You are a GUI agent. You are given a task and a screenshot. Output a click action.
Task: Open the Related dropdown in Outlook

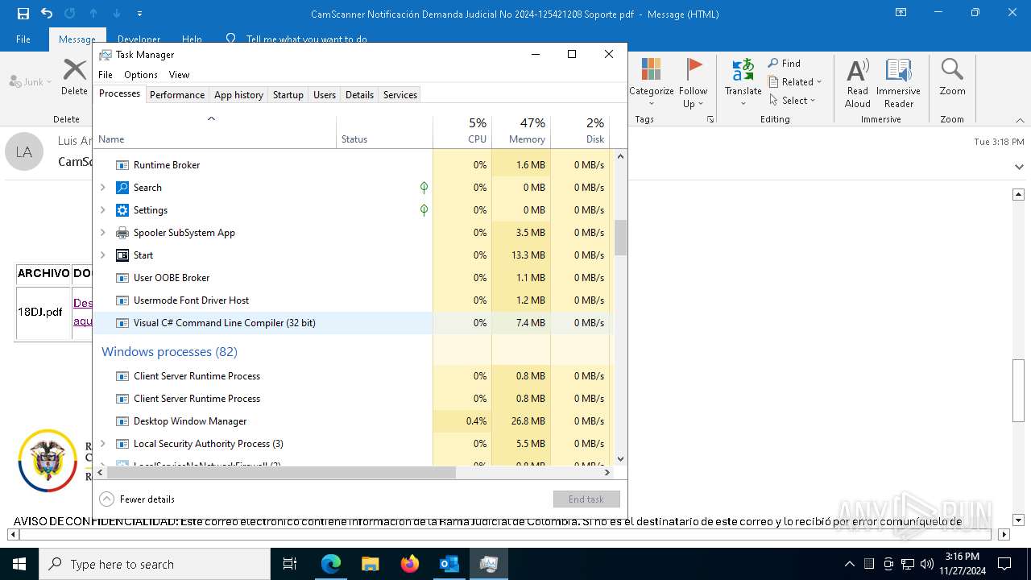[795, 82]
